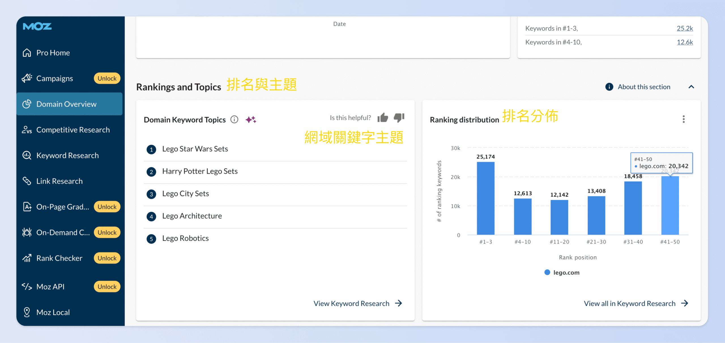Open Rank Checker from the sidebar
This screenshot has width=725, height=343.
59,258
